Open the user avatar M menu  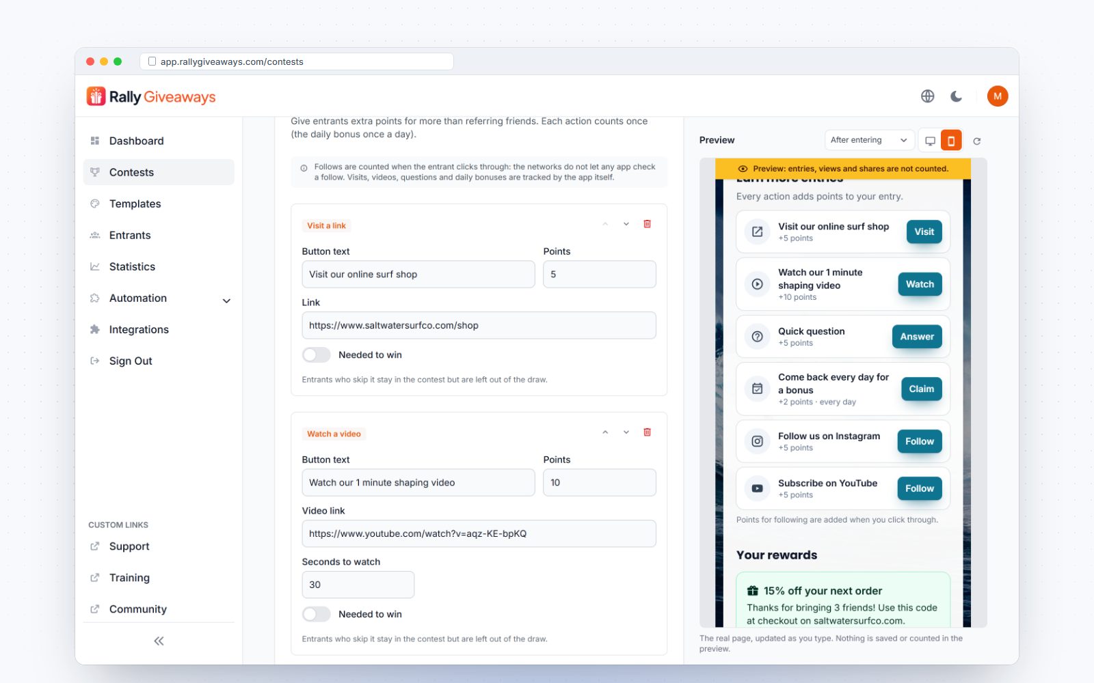(997, 96)
